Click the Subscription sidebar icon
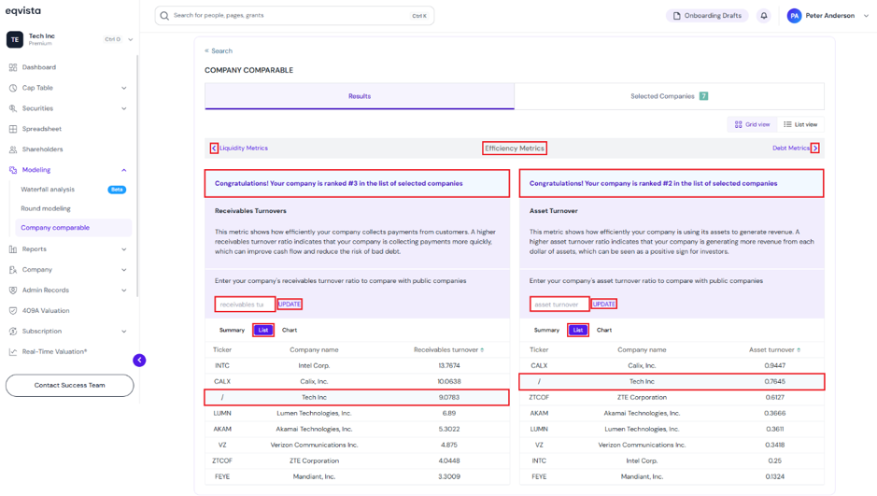This screenshot has width=877, height=496. pos(13,331)
